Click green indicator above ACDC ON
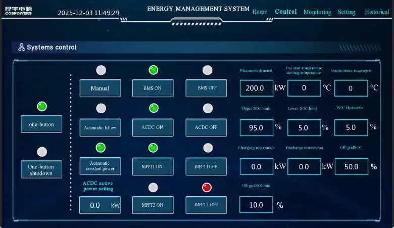The image size is (394, 228). (x=154, y=108)
